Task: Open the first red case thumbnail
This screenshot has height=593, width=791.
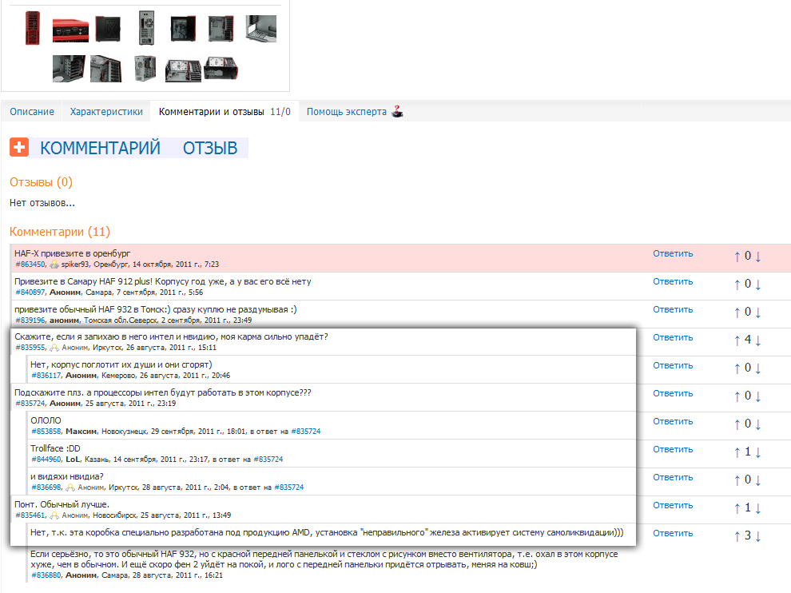Action: pos(33,28)
